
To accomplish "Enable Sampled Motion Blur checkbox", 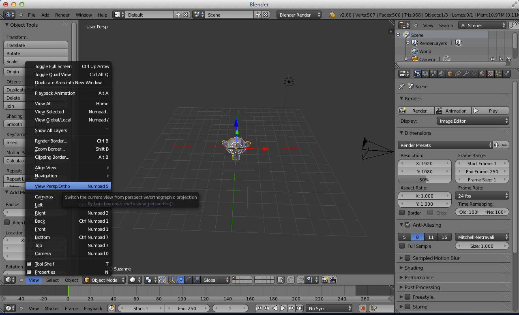I will 407,258.
